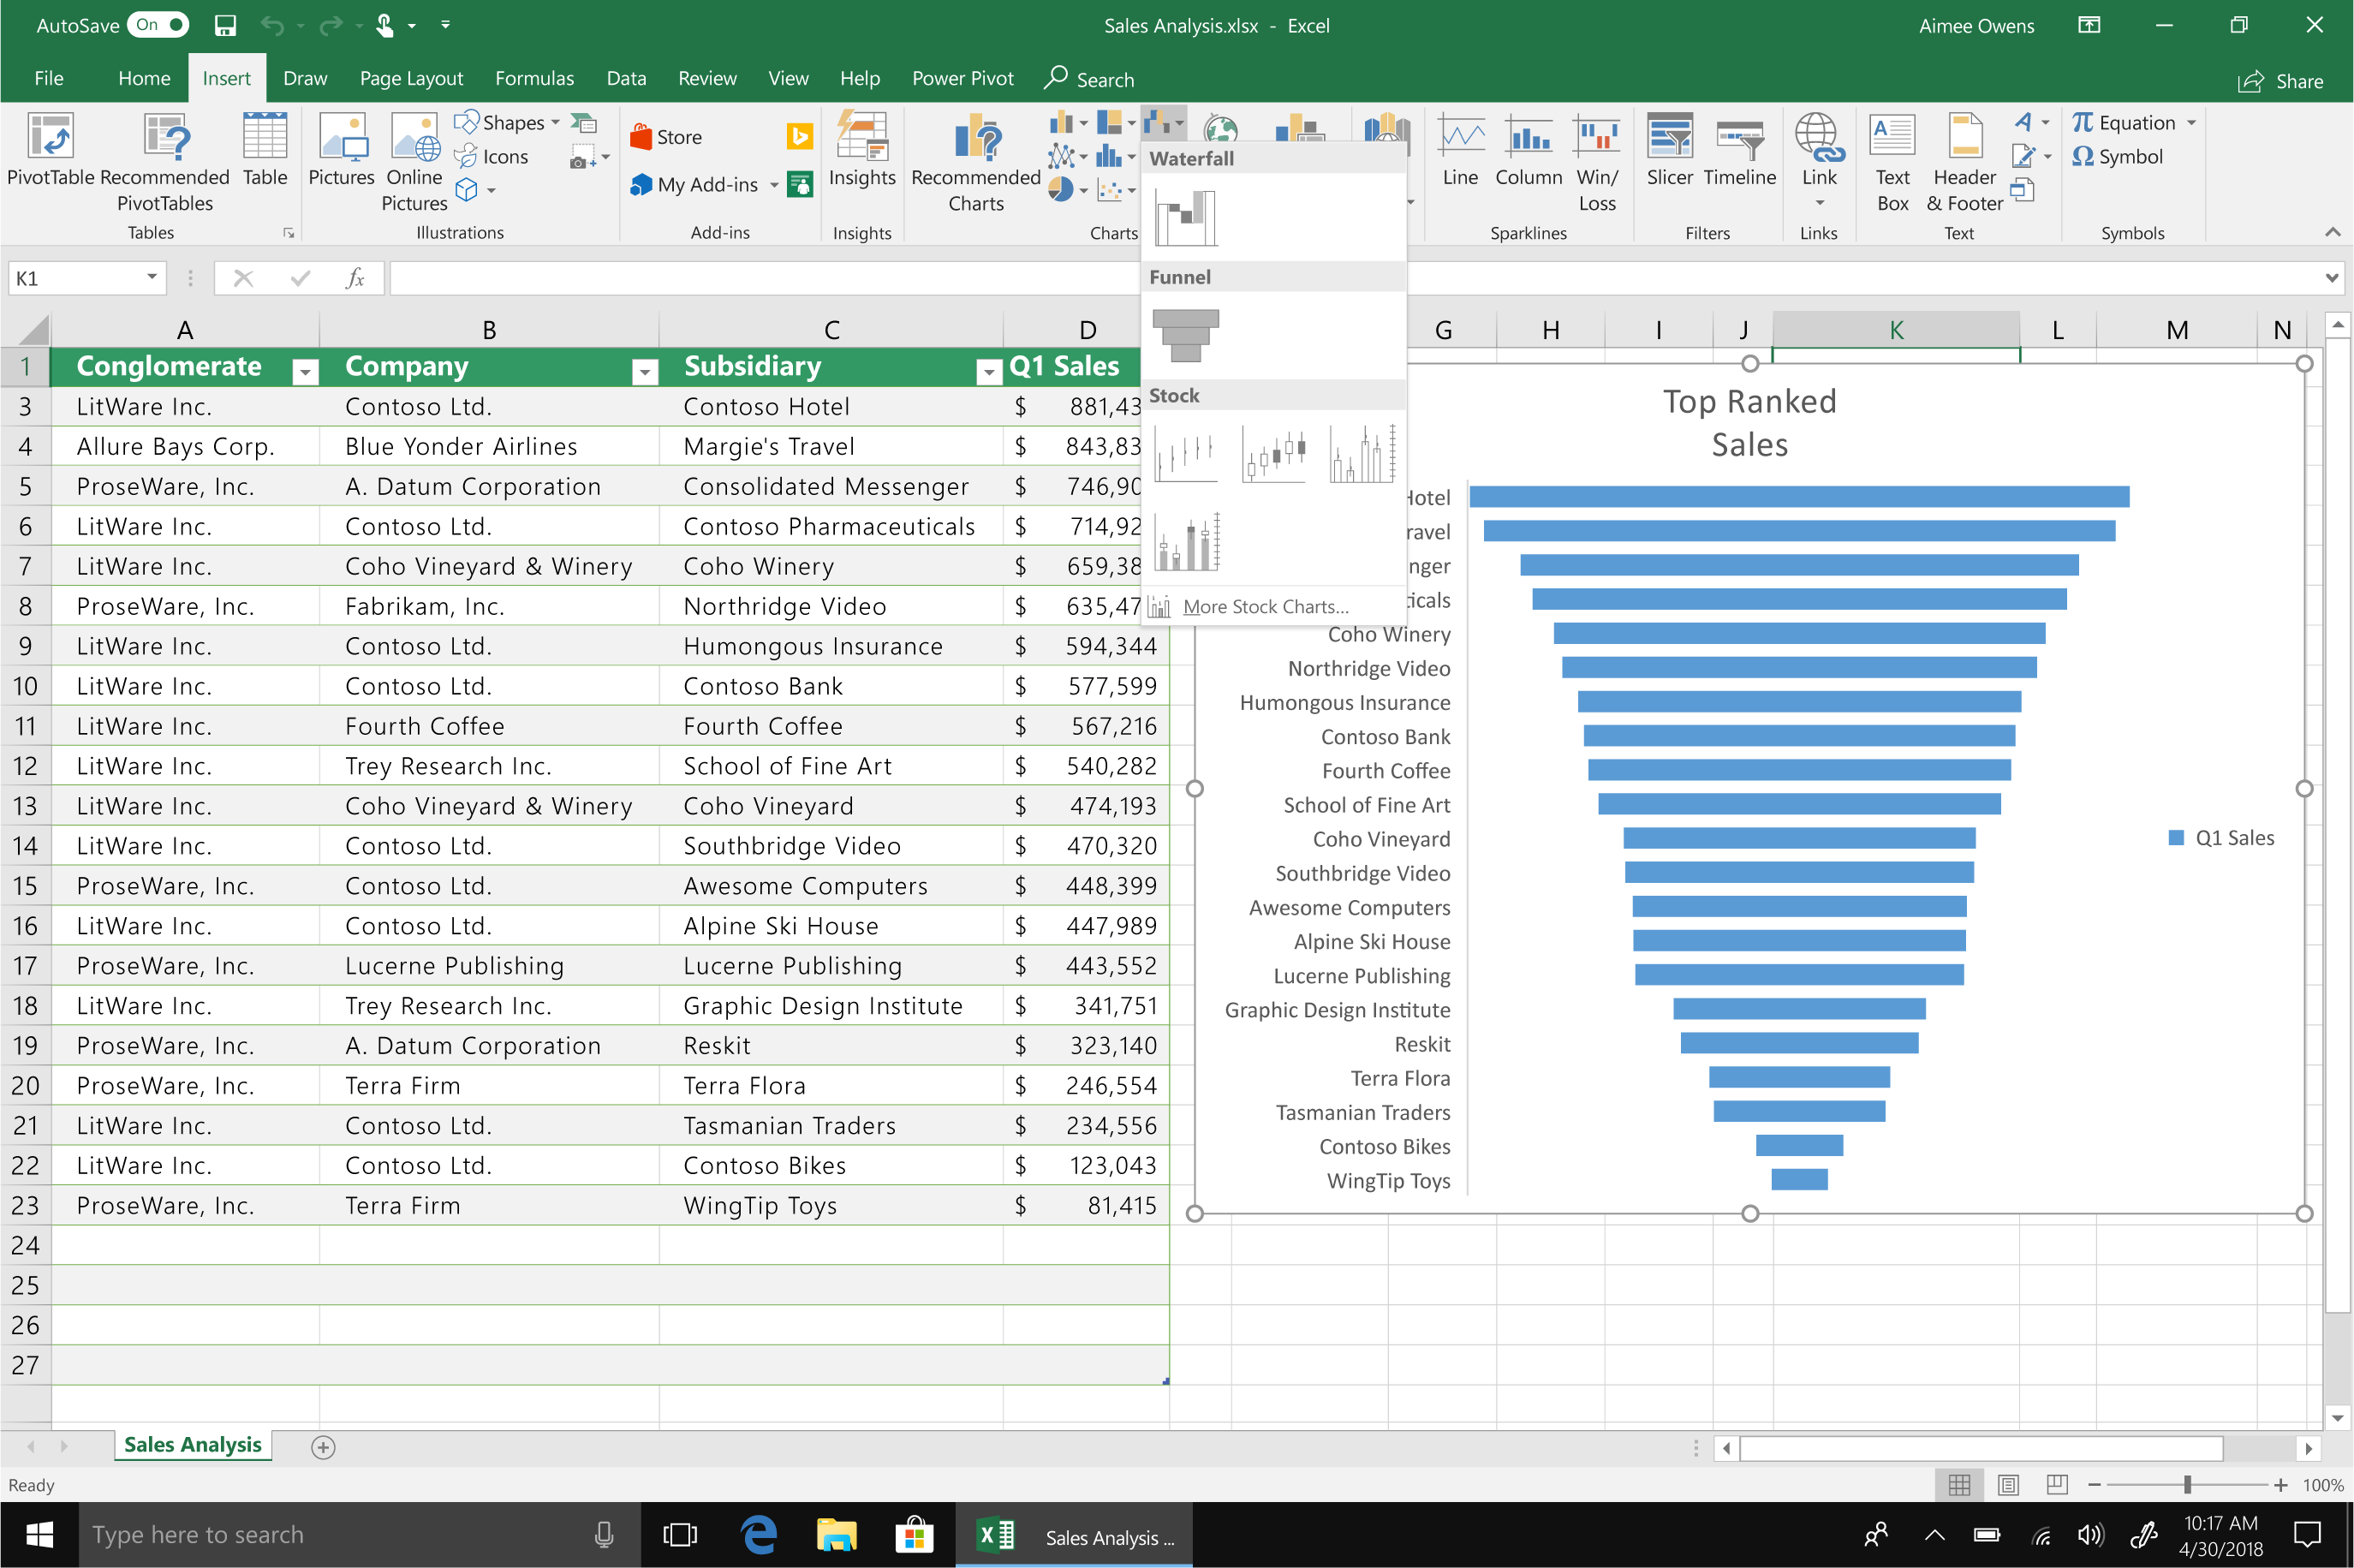Viewport: 2354px width, 1568px height.
Task: Expand the Name Box dropdown
Action: (151, 277)
